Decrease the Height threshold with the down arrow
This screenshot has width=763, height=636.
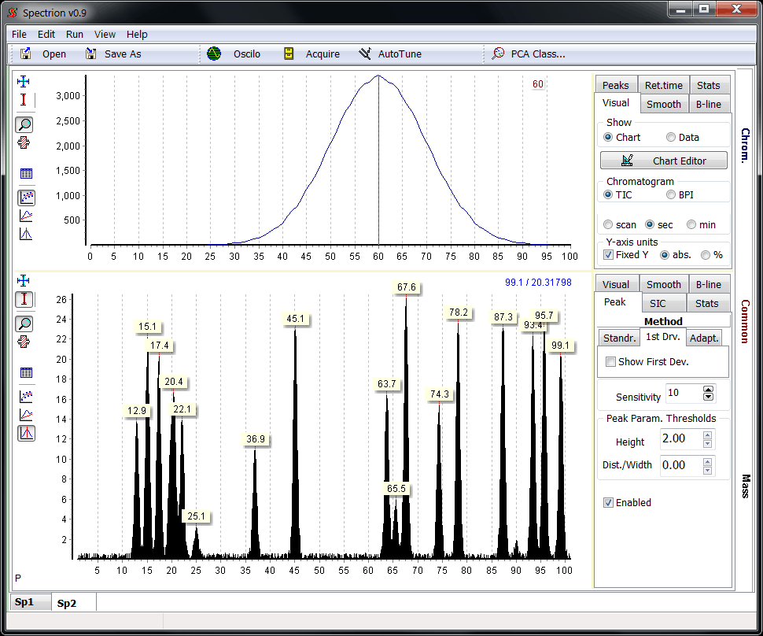[x=706, y=443]
